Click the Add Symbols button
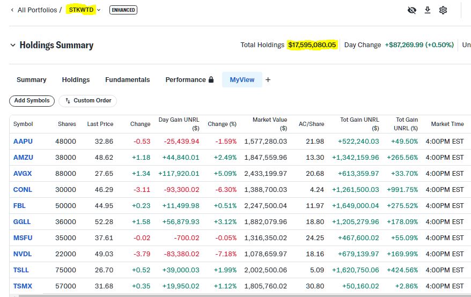This screenshot has height=297, width=471. 32,101
